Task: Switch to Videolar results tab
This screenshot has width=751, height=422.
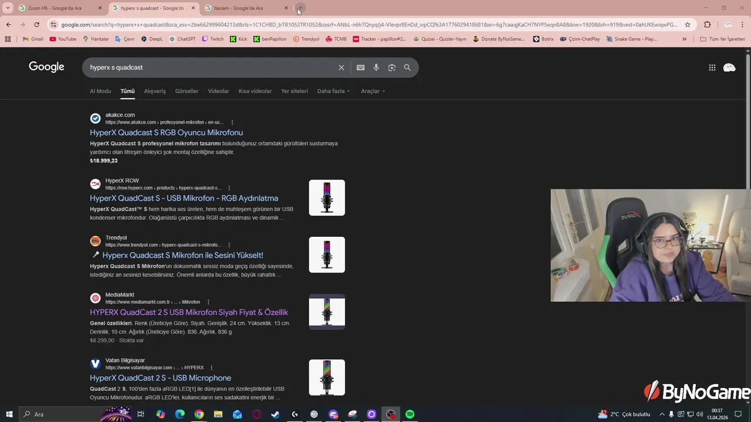Action: pyautogui.click(x=219, y=91)
